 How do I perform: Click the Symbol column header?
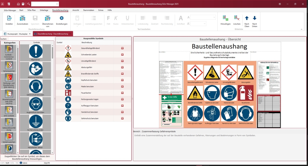pos(68,42)
